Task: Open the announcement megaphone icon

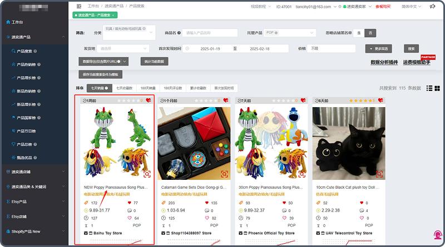Action: pyautogui.click(x=432, y=6)
